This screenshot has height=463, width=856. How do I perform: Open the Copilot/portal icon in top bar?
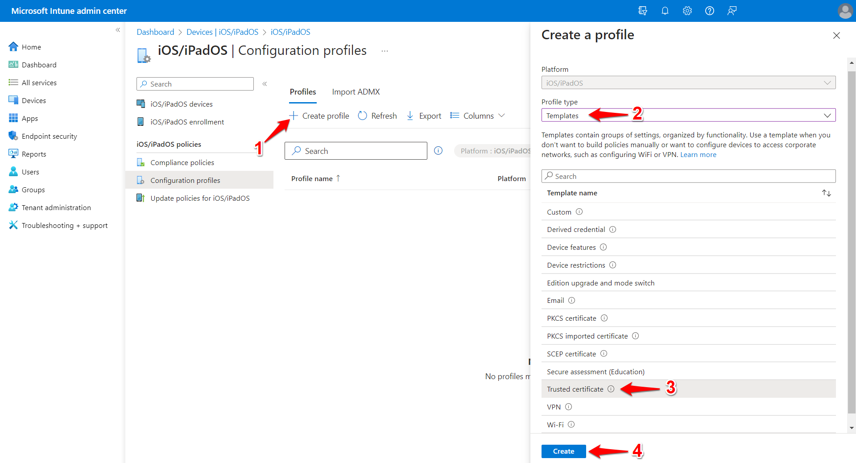click(x=642, y=11)
